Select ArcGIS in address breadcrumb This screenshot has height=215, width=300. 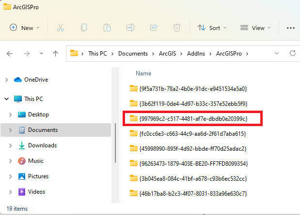pyautogui.click(x=167, y=54)
